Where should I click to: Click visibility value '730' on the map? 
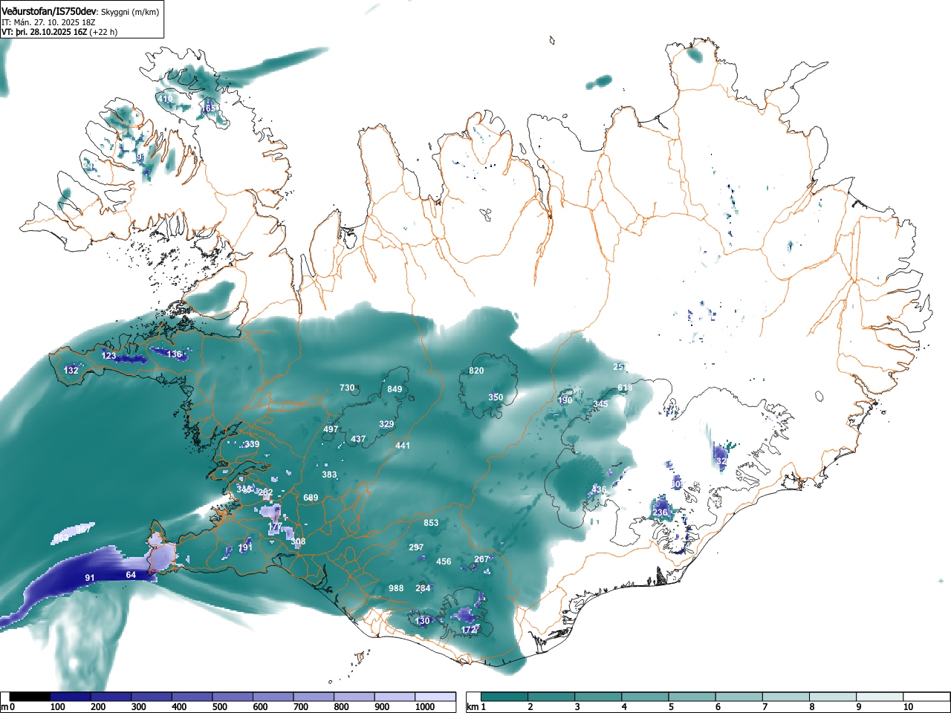(x=347, y=388)
